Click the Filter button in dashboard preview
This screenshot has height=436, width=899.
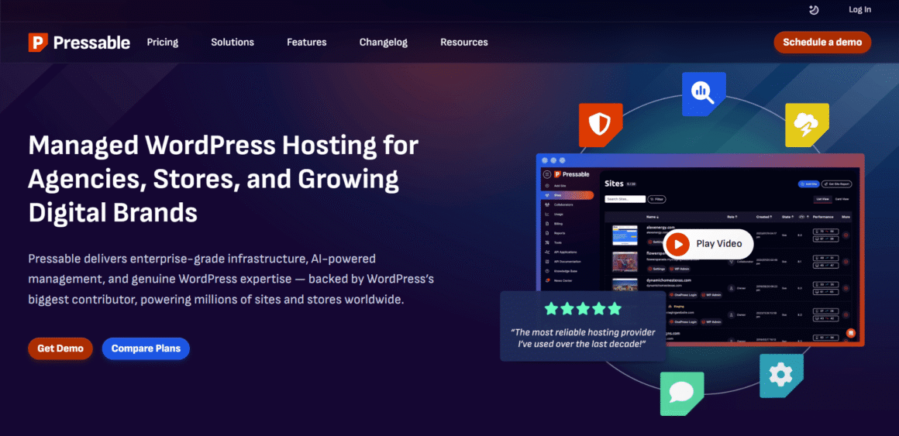click(656, 199)
